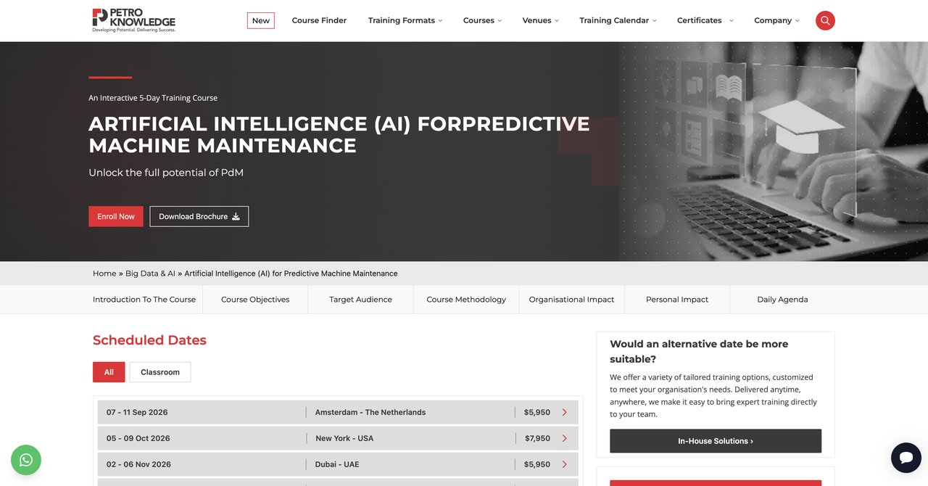Click the red arrow on the Dubai row

click(565, 464)
